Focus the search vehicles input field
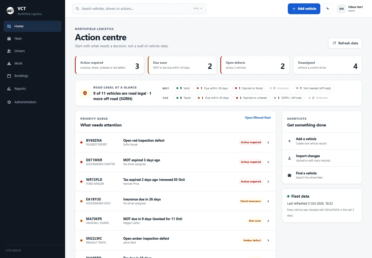Viewport: 372px width, 258px height. (x=139, y=9)
